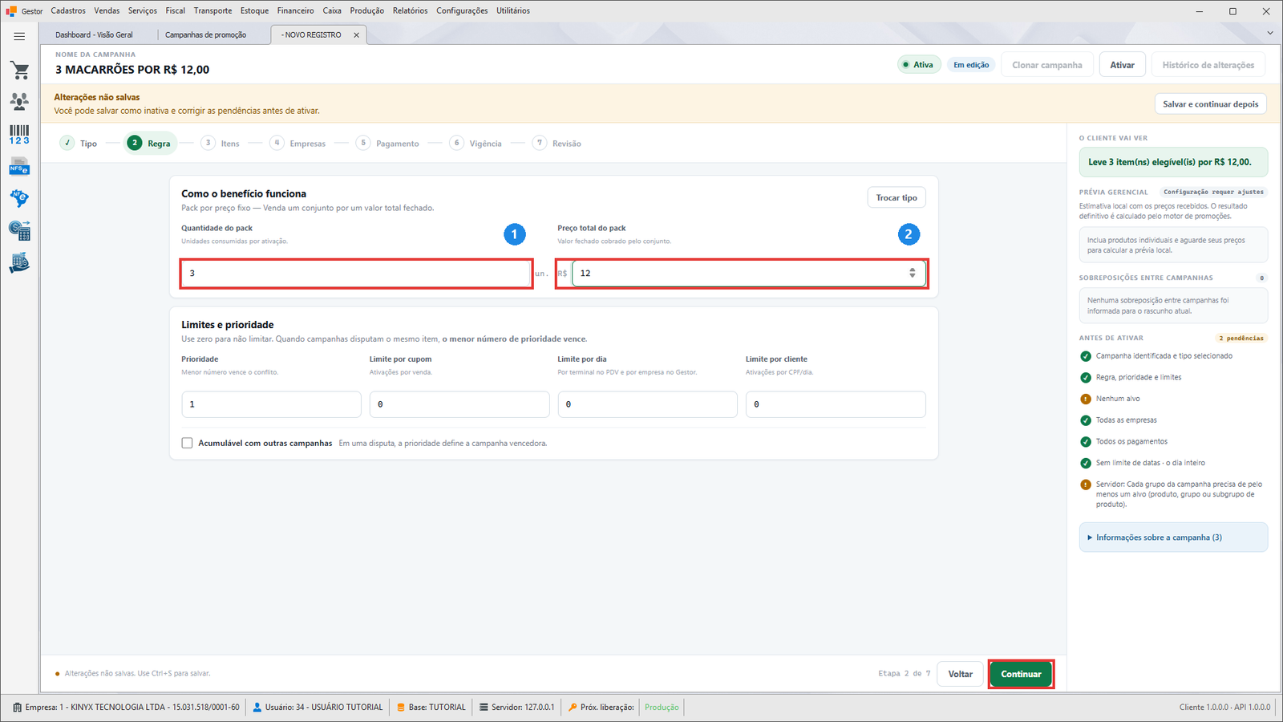Viewport: 1283px width, 722px height.
Task: Open the barcode 123 products icon
Action: [19, 135]
